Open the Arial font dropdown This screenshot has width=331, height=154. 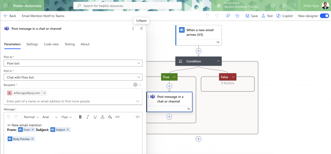[50, 117]
